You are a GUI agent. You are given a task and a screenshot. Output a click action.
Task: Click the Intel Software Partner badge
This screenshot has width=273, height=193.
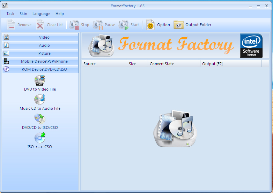[251, 46]
